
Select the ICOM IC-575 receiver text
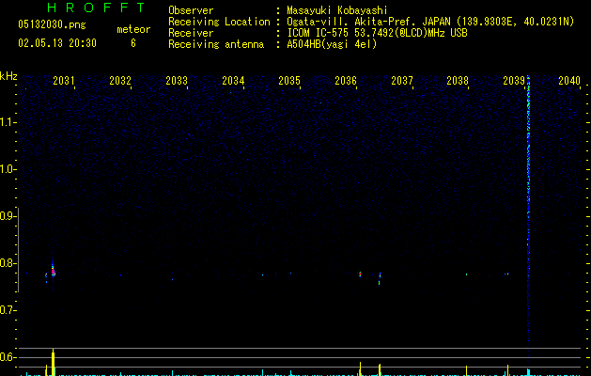point(377,33)
